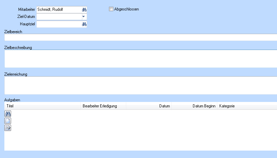Sort by Bearbeiter Erledigung column header
This screenshot has height=158, width=277.
click(x=103, y=106)
